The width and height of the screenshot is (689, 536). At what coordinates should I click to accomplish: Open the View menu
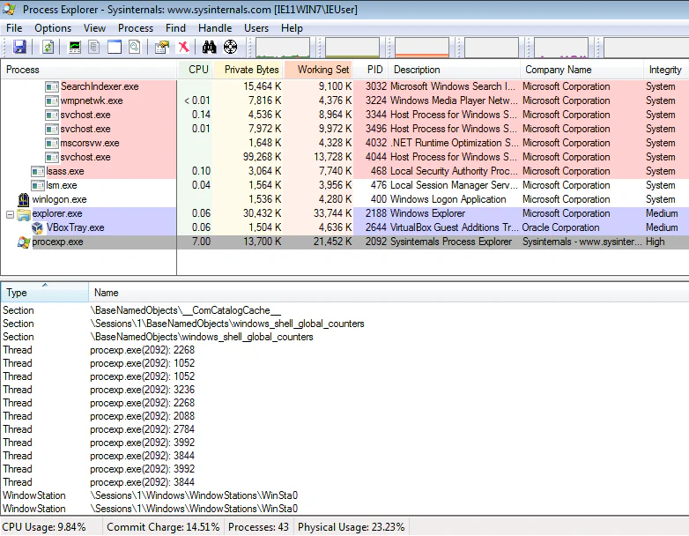94,28
